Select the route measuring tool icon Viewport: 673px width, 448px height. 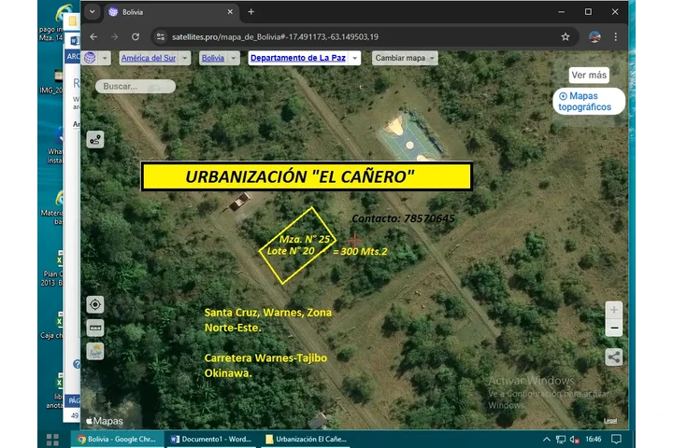[x=95, y=139]
